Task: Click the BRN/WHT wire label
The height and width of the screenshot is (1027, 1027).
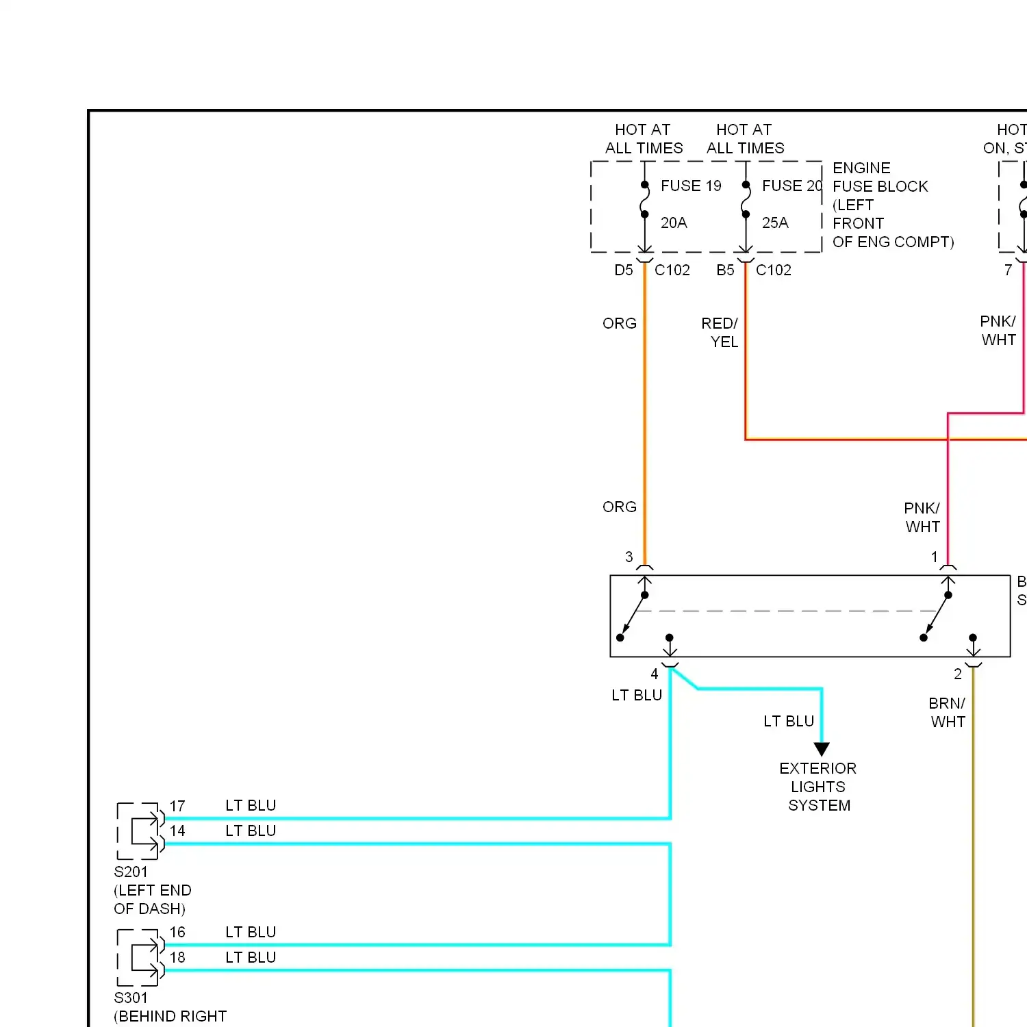Action: coord(948,713)
